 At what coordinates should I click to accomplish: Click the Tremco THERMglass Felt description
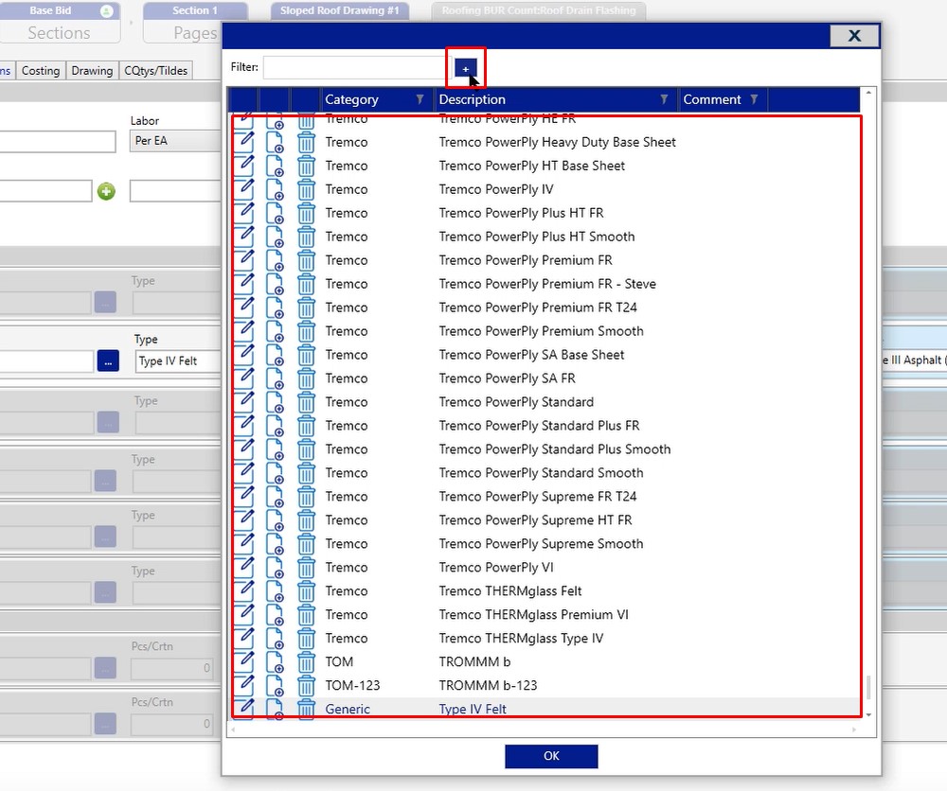(509, 591)
